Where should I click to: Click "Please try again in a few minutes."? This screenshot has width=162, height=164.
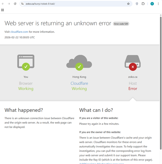99,124
